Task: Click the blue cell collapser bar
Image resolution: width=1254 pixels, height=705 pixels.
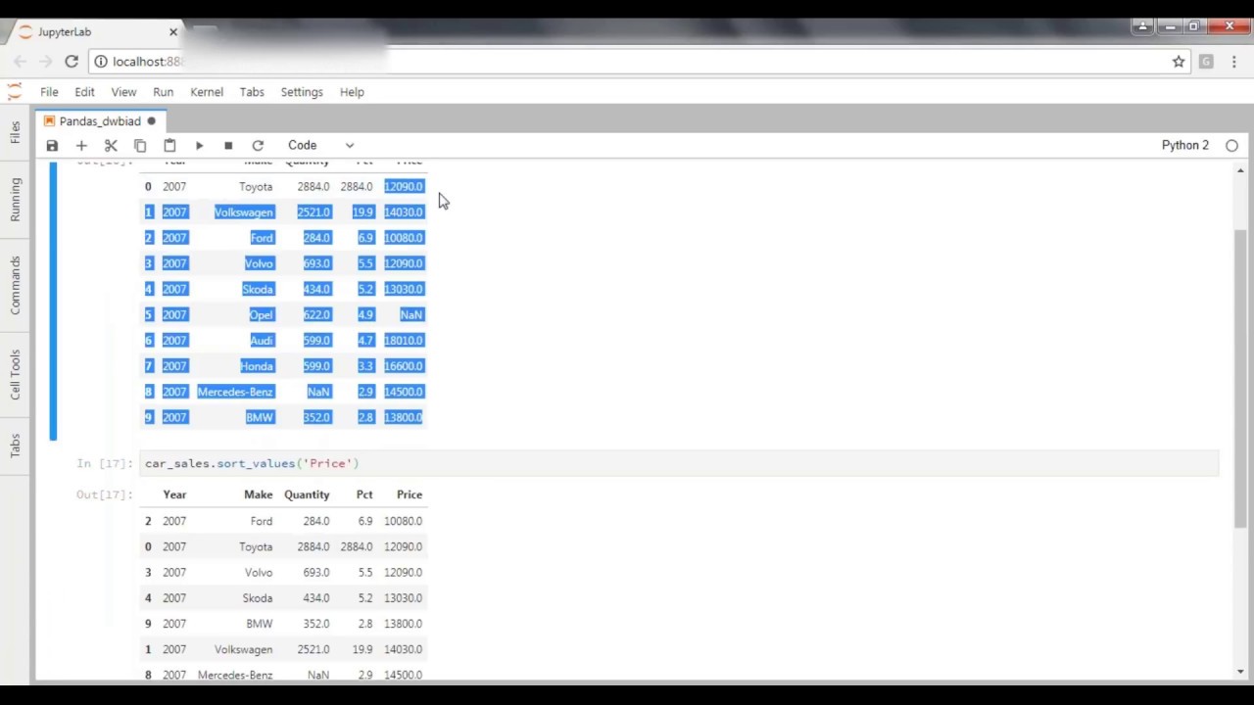Action: [53, 302]
